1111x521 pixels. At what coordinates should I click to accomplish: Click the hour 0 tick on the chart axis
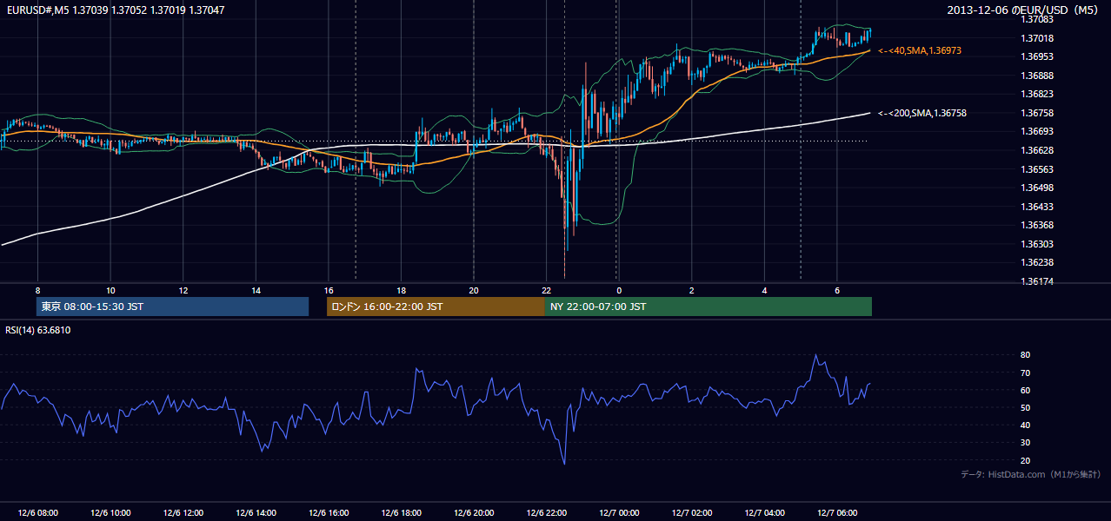[x=619, y=290]
